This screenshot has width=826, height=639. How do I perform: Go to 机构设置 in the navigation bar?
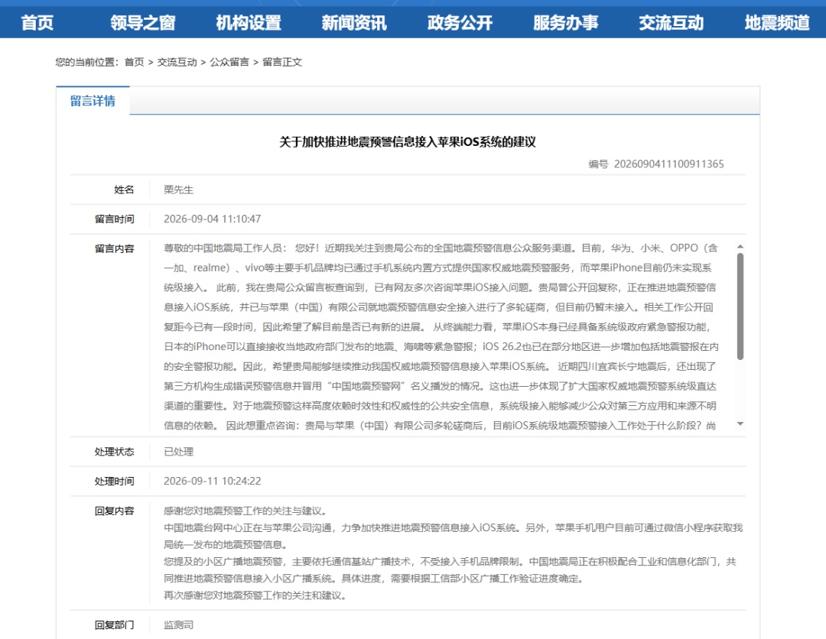click(249, 23)
